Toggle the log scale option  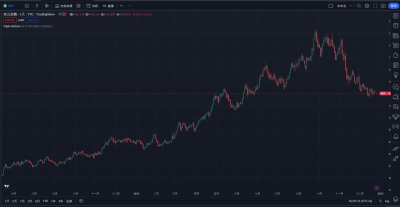tap(387, 201)
